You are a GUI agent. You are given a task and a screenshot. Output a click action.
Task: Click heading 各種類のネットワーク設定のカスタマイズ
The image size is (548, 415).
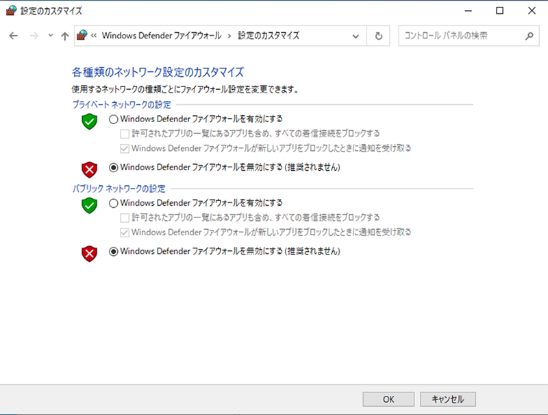pyautogui.click(x=158, y=73)
